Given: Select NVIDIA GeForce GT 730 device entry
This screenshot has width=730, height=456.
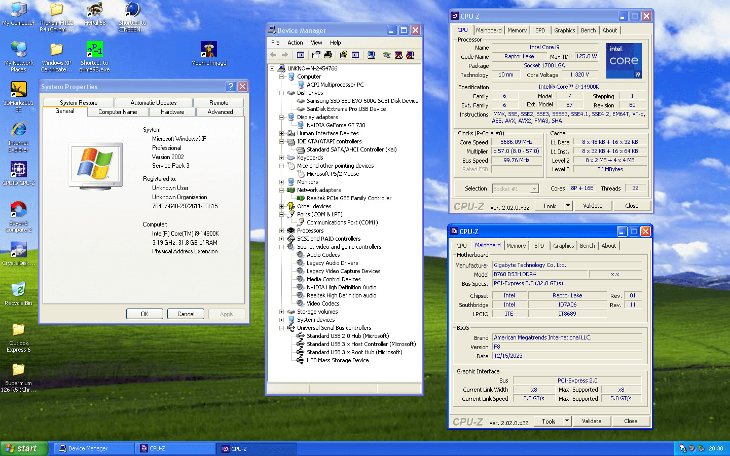Looking at the screenshot, I should pyautogui.click(x=336, y=125).
